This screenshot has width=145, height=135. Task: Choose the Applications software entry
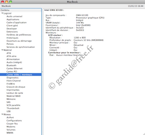(x=13, y=19)
